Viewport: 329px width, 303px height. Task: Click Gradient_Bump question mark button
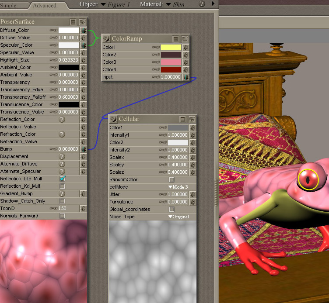62,194
